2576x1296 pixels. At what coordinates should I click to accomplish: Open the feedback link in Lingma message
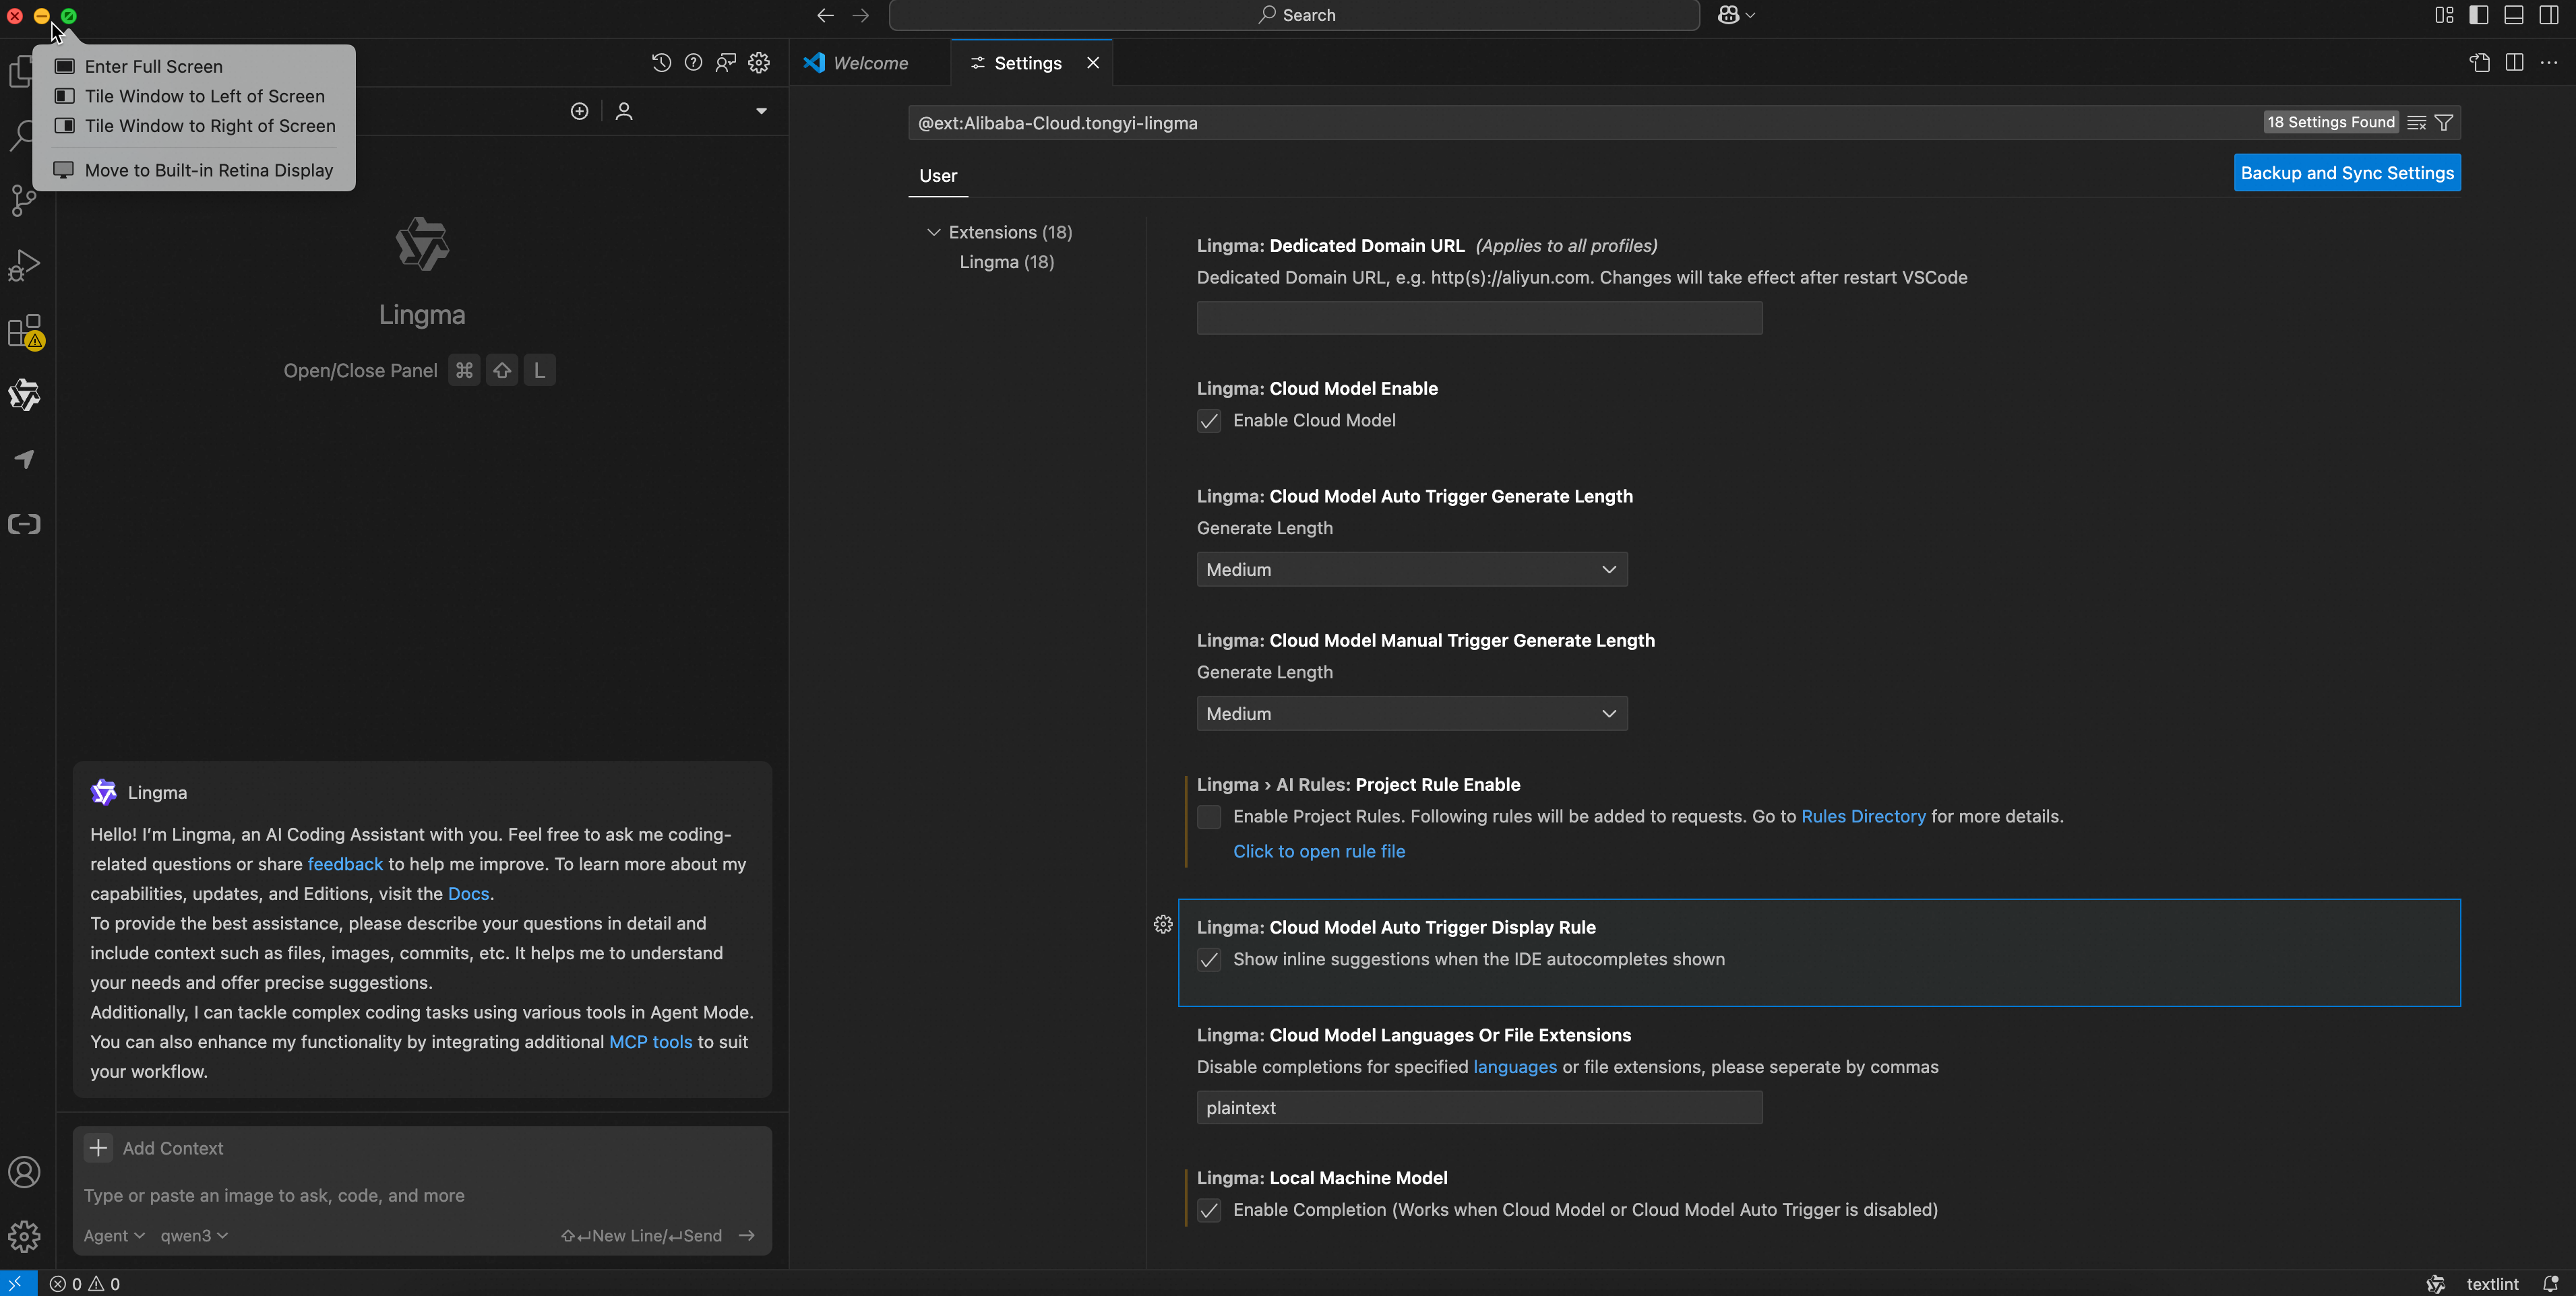pos(345,864)
